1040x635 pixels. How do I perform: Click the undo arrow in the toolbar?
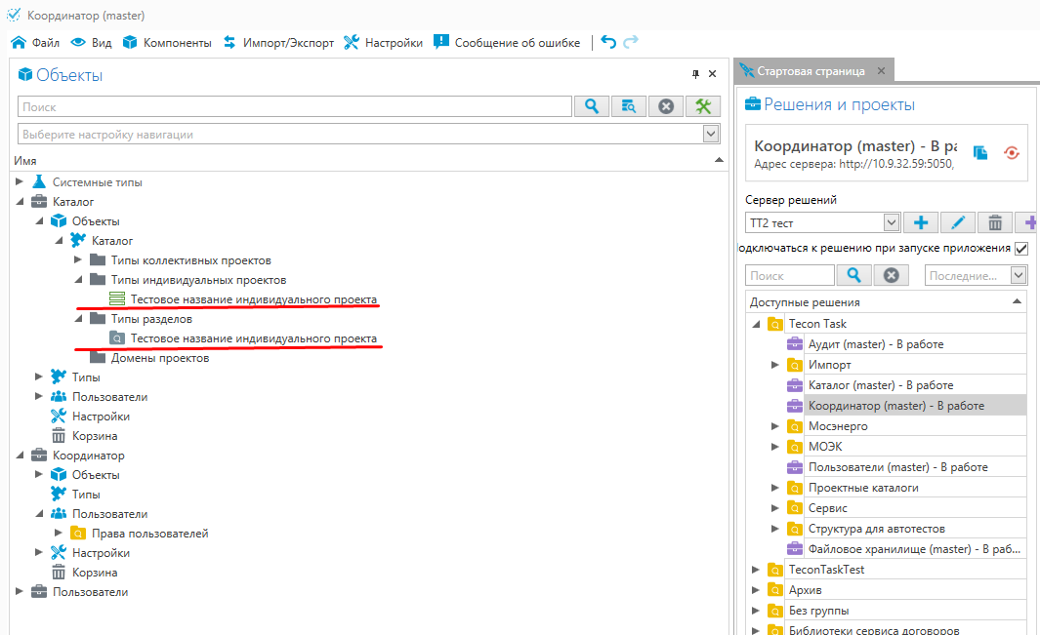click(x=608, y=42)
